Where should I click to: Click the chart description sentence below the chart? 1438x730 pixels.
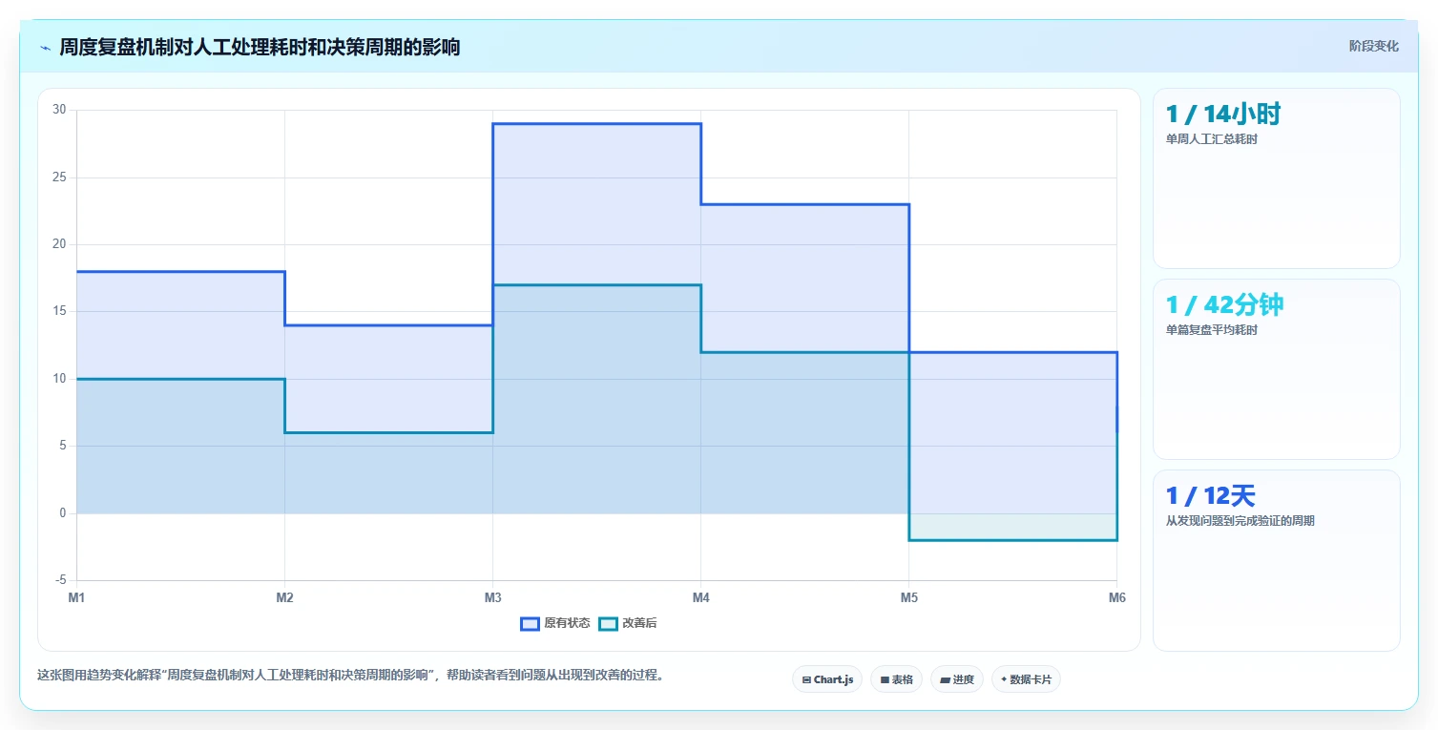350,675
